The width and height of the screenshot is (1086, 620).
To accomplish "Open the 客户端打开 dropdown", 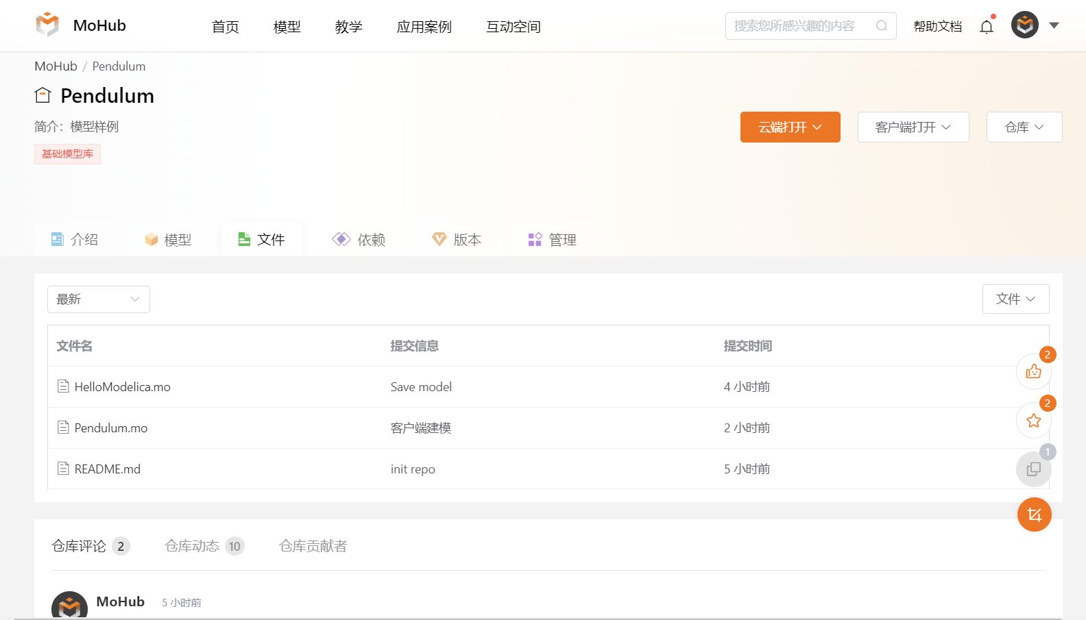I will (x=913, y=127).
